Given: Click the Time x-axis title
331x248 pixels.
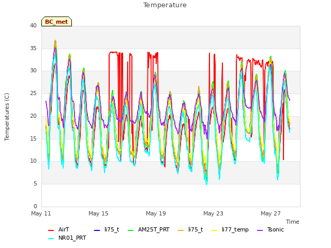Looking at the screenshot, I should tap(293, 222).
